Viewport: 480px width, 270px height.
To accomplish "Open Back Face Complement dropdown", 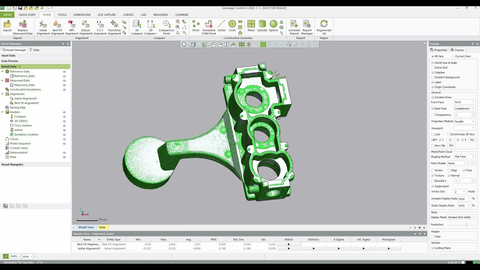I will pyautogui.click(x=464, y=108).
